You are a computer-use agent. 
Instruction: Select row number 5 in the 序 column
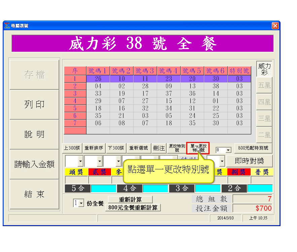click(x=75, y=108)
